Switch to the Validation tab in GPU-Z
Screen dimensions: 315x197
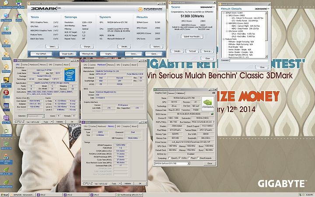click(180, 93)
